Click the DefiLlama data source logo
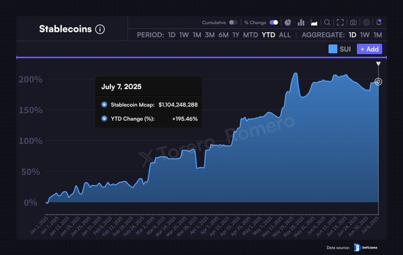 (366, 247)
